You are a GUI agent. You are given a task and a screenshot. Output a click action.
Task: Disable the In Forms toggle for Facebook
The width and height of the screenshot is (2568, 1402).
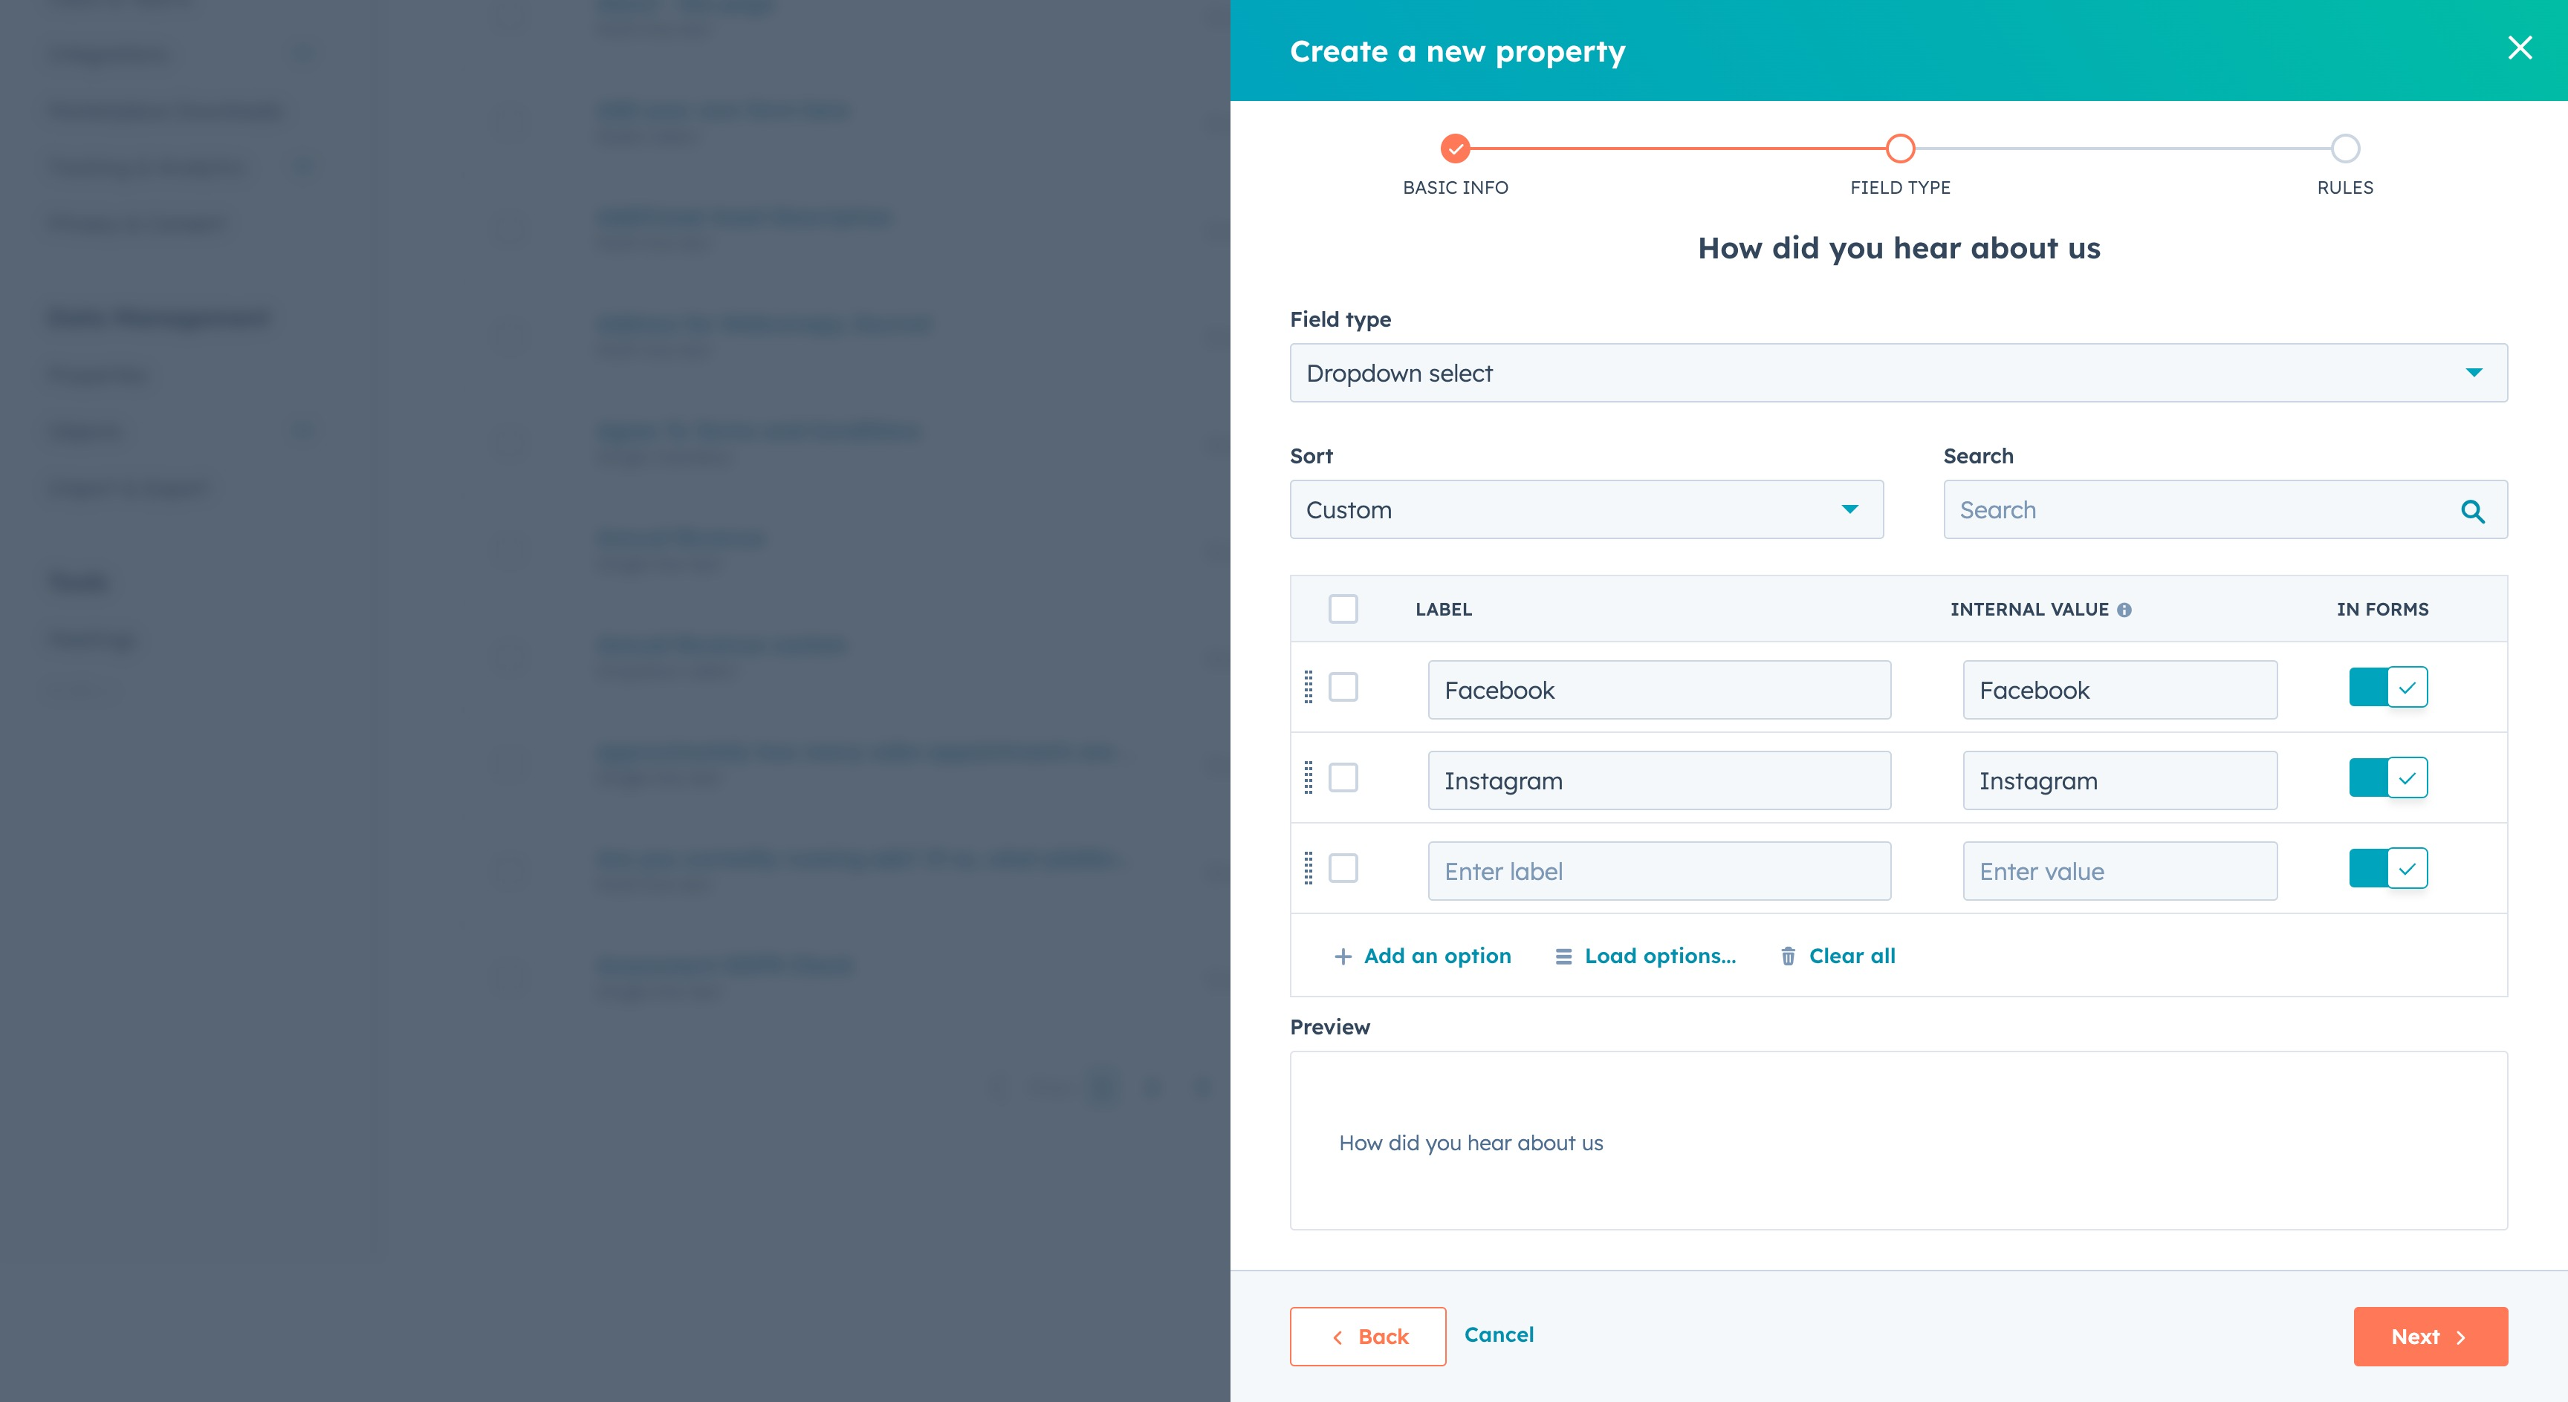2387,687
